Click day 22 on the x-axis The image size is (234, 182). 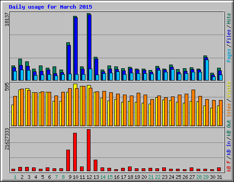[158, 177]
